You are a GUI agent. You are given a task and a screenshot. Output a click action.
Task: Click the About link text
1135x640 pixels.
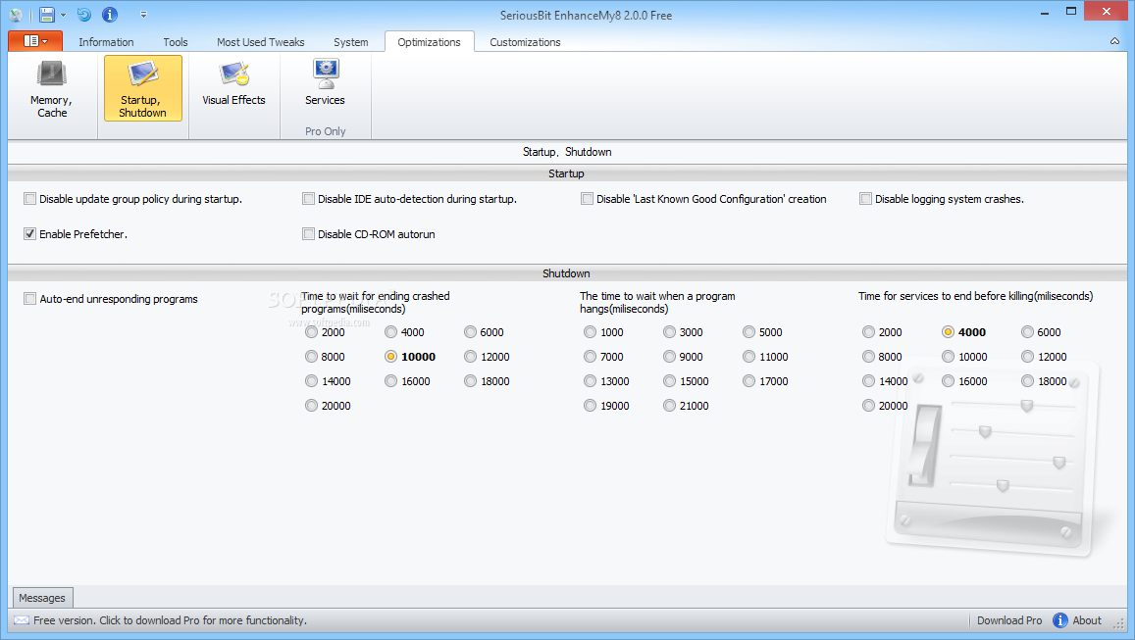(x=1087, y=620)
